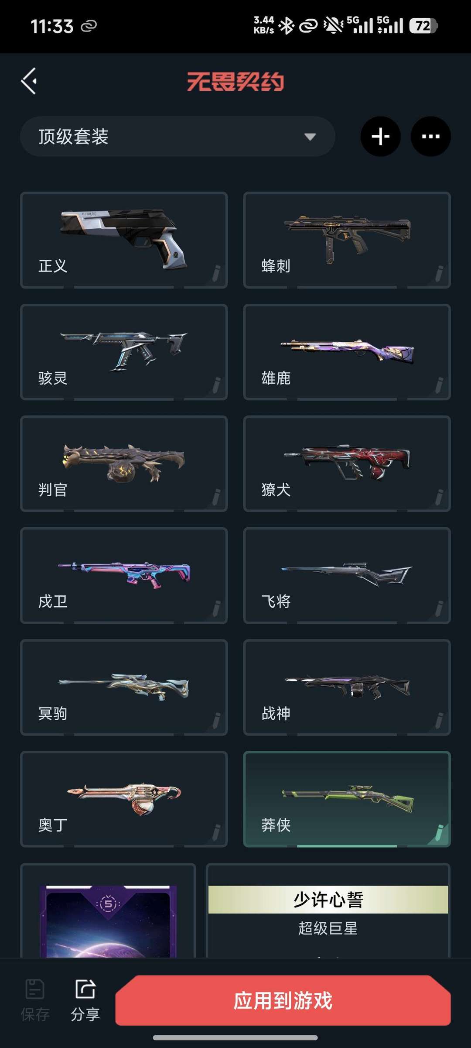Select the 骇灵 weapon skin card

(124, 352)
